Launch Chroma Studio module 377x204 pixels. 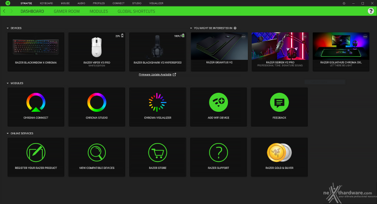[x=97, y=107]
